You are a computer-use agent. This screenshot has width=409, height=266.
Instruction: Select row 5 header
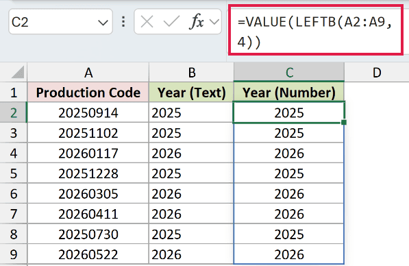point(13,173)
